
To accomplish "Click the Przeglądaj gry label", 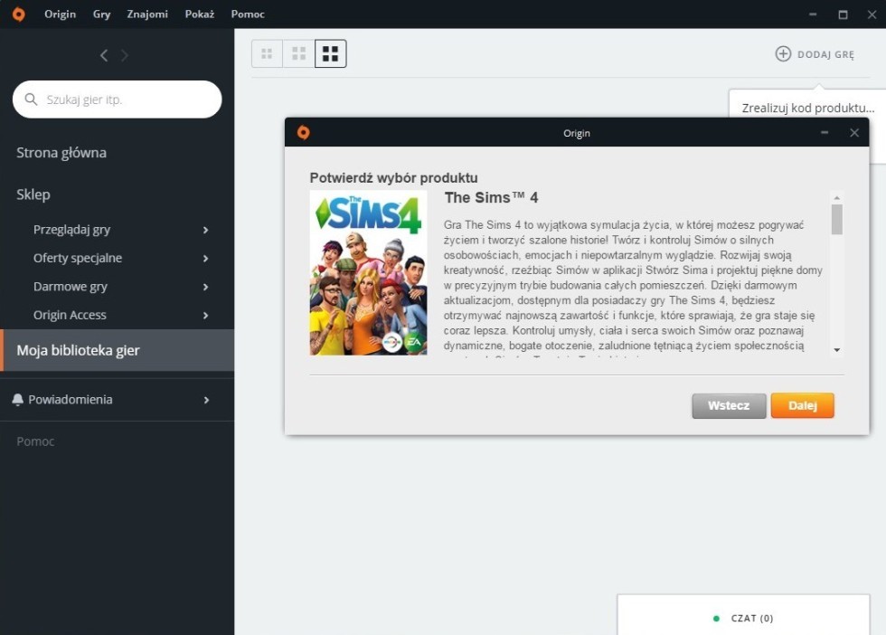I will pyautogui.click(x=71, y=230).
